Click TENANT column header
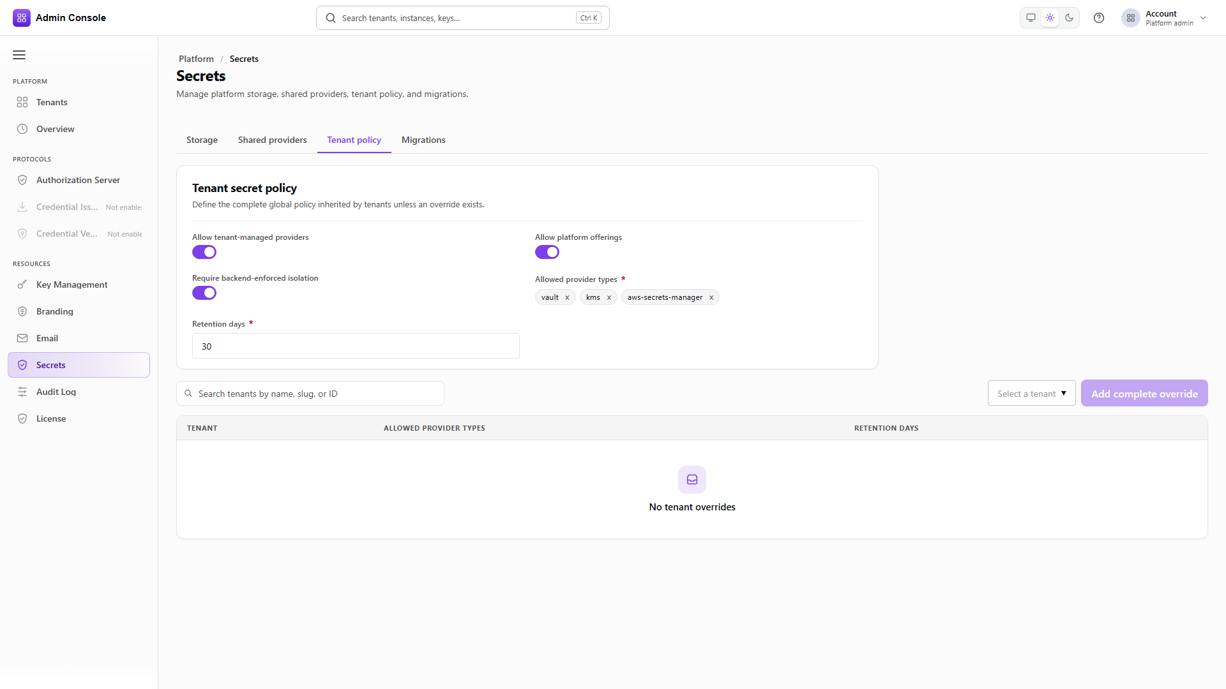Viewport: 1226px width, 689px height. click(x=202, y=428)
